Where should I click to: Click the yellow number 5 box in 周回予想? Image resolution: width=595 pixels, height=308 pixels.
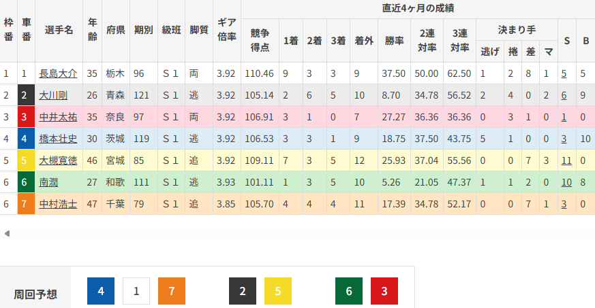pyautogui.click(x=278, y=291)
